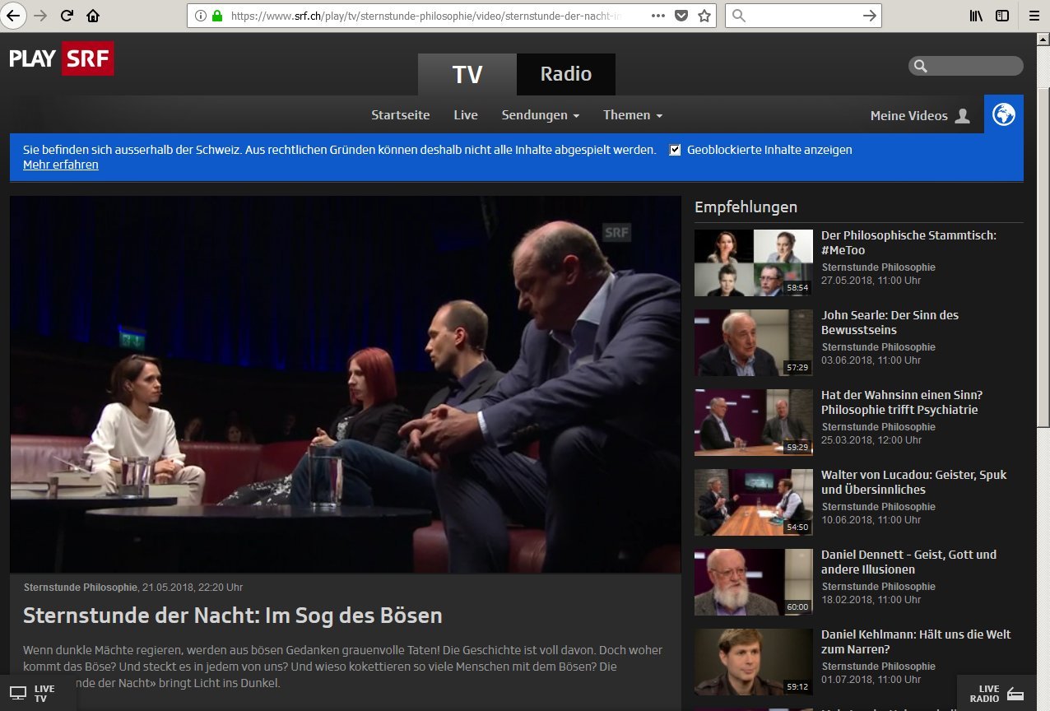Screen dimensions: 1050x711
Task: Click the Daniel Dennett thumbnail
Action: pos(754,582)
